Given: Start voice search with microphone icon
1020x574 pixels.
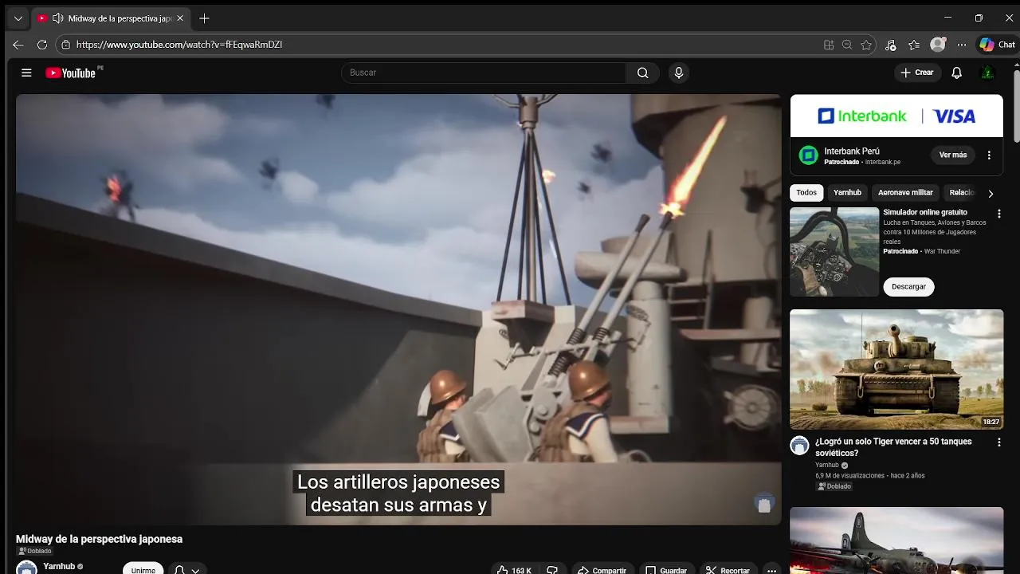Looking at the screenshot, I should point(679,73).
